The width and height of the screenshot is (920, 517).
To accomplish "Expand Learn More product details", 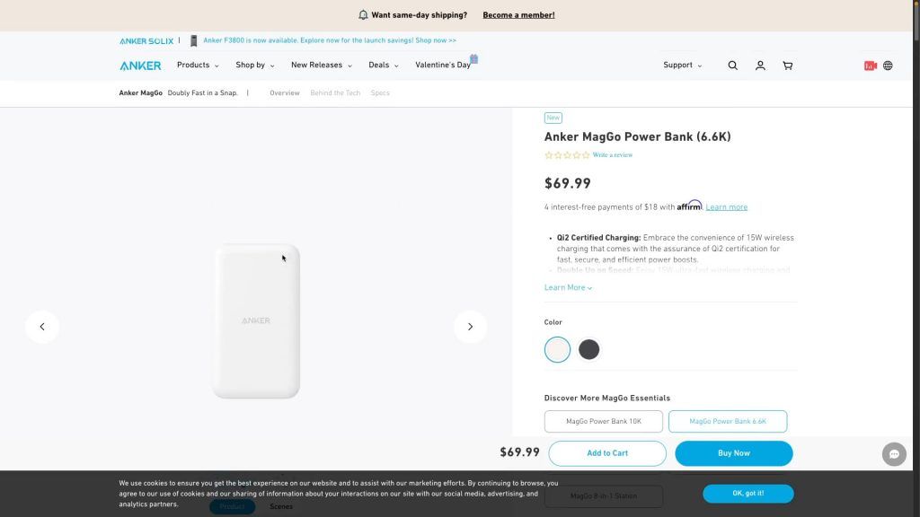I will coord(568,288).
